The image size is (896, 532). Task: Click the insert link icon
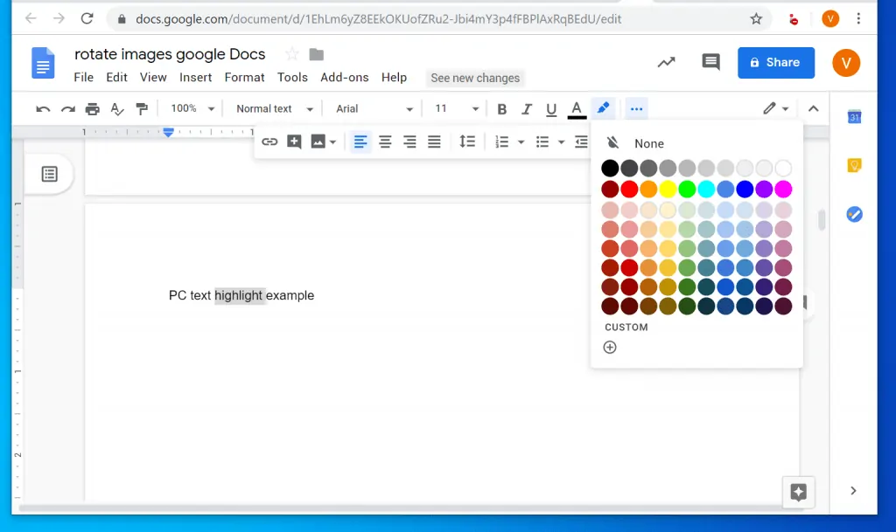click(269, 142)
